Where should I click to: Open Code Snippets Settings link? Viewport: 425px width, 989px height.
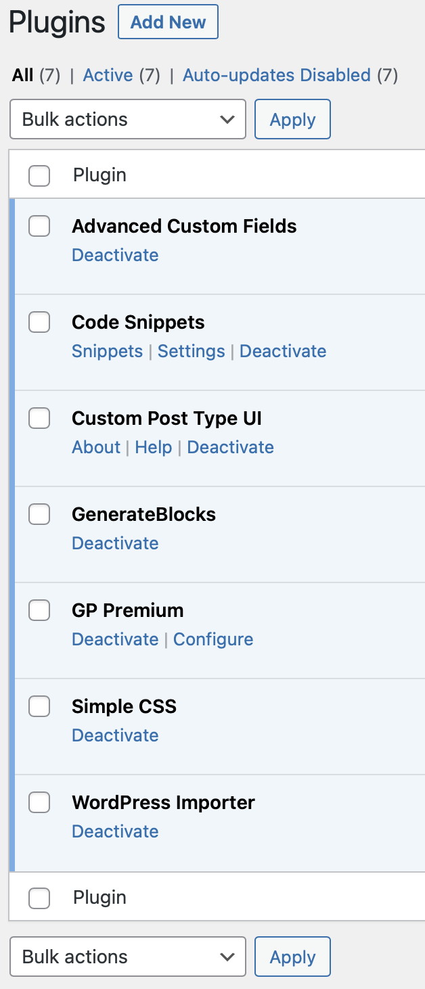coord(192,351)
